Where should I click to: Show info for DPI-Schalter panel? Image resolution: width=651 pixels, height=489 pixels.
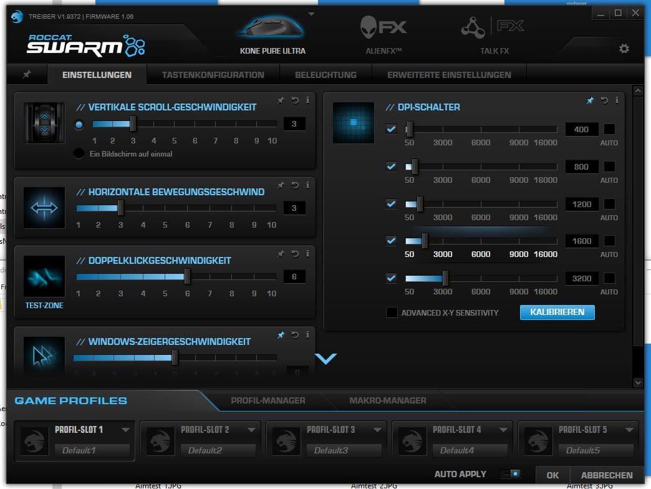(x=617, y=100)
